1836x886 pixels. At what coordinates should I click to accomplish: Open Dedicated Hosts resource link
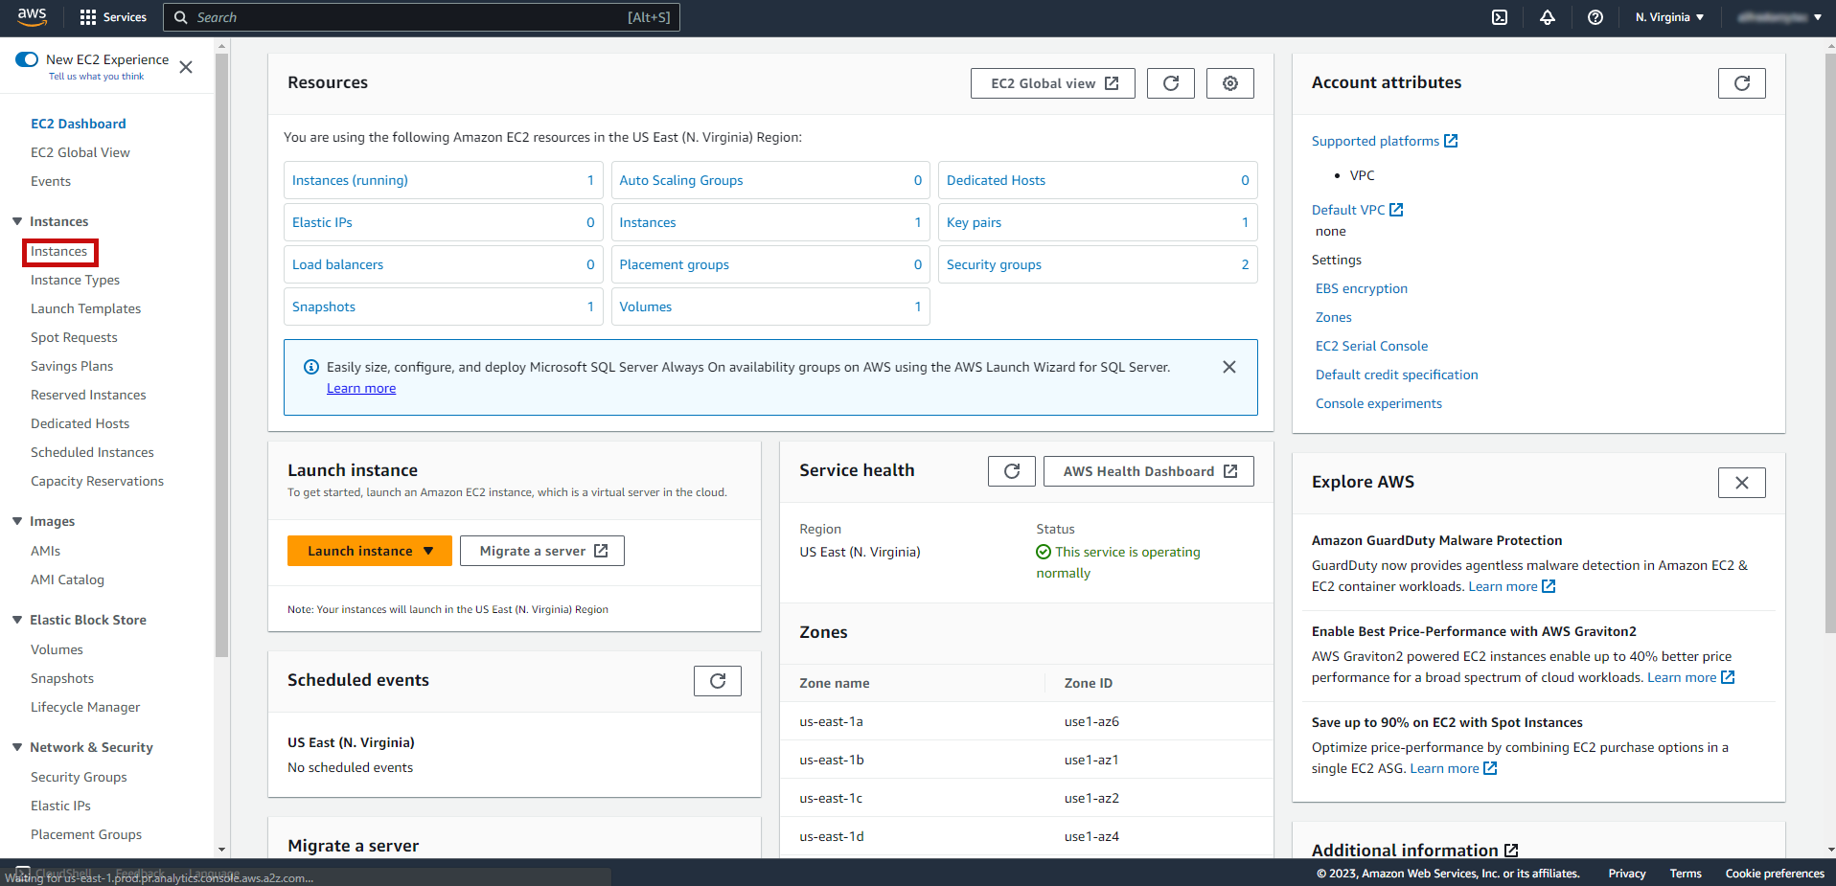pyautogui.click(x=996, y=180)
